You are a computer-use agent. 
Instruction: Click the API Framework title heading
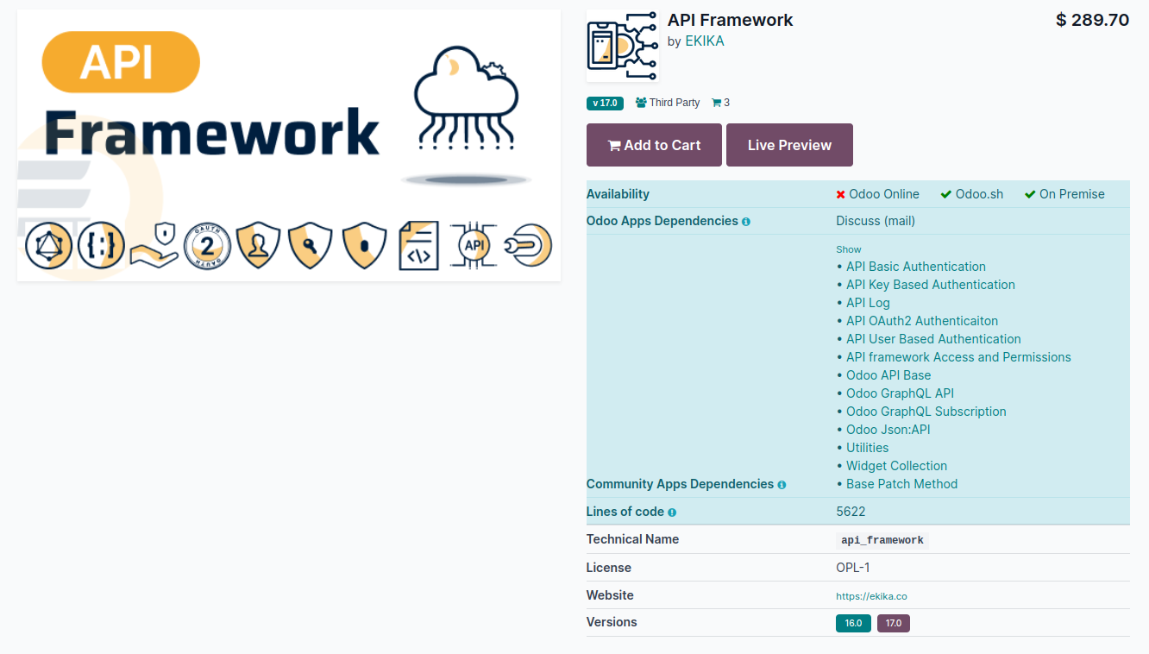pos(731,20)
